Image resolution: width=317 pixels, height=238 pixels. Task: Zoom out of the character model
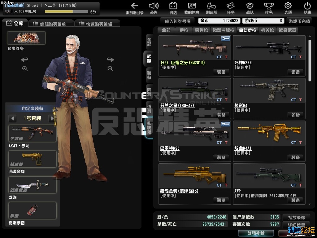(x=111, y=68)
